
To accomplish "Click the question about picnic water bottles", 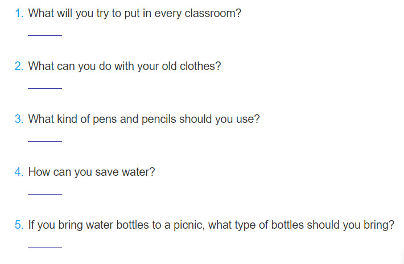I will (211, 225).
